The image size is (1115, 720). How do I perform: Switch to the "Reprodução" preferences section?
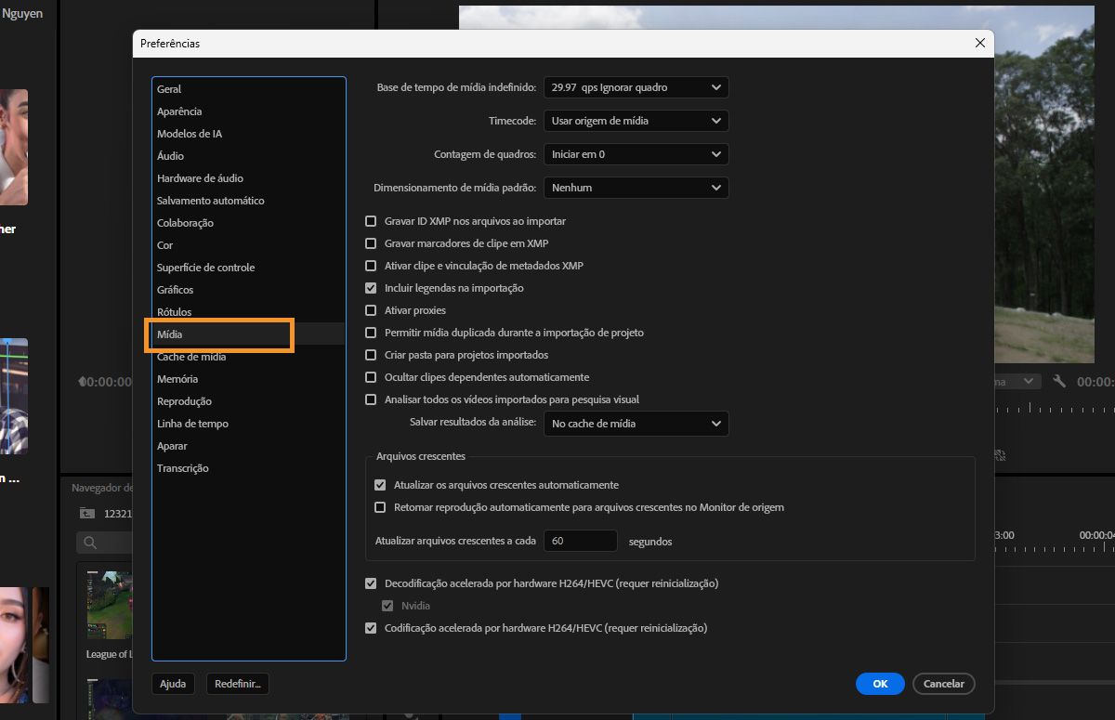186,400
